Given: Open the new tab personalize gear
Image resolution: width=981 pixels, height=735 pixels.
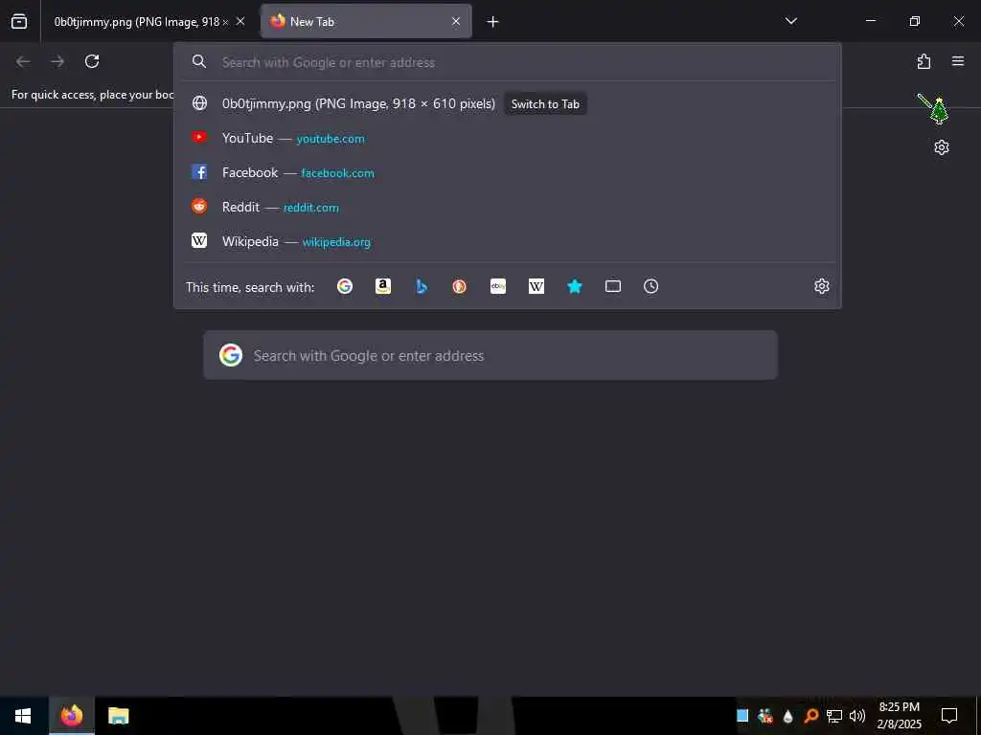Looking at the screenshot, I should tap(942, 147).
